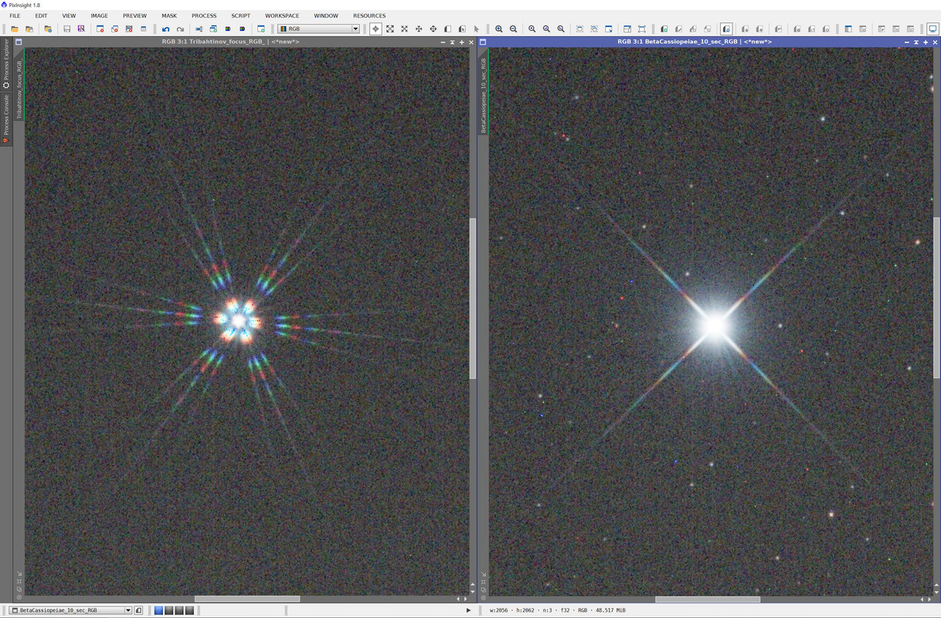941x618 pixels.
Task: Click the status text 'w:2056 · h:2062'
Action: (513, 610)
